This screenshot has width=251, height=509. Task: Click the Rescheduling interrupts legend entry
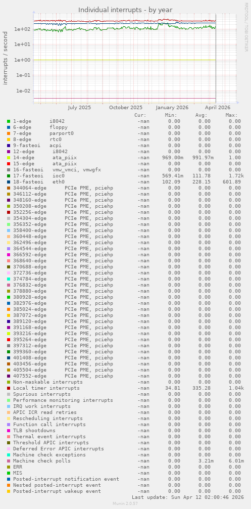point(47,419)
